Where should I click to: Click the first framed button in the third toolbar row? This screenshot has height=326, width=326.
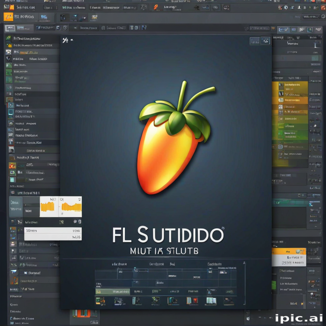point(10,28)
